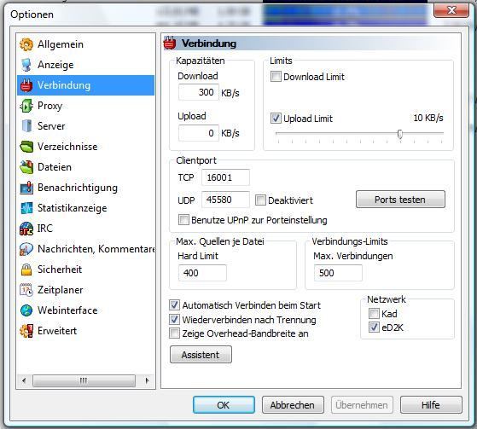This screenshot has height=429, width=477.
Task: Enable the Kad network checkbox
Action: coord(374,313)
